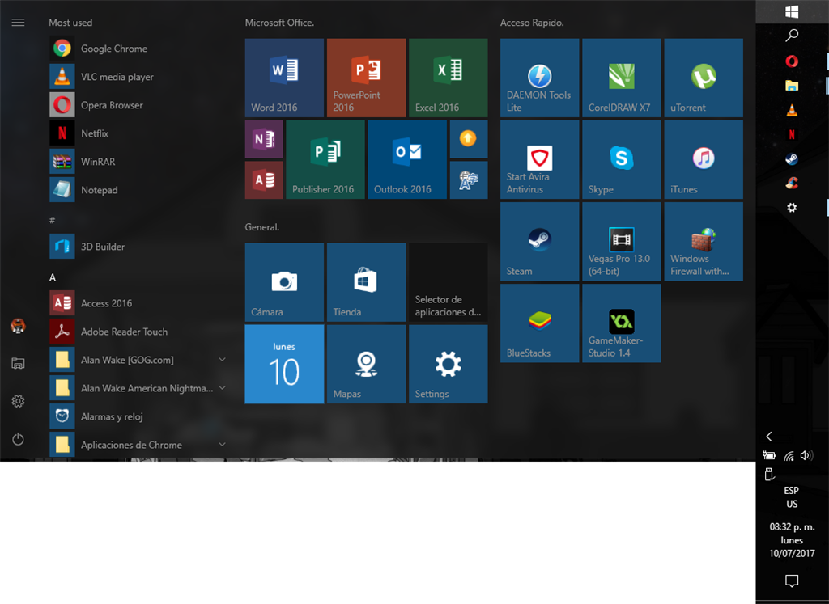Expand the Start menu hamburger navigation
The image size is (829, 604).
[x=18, y=22]
